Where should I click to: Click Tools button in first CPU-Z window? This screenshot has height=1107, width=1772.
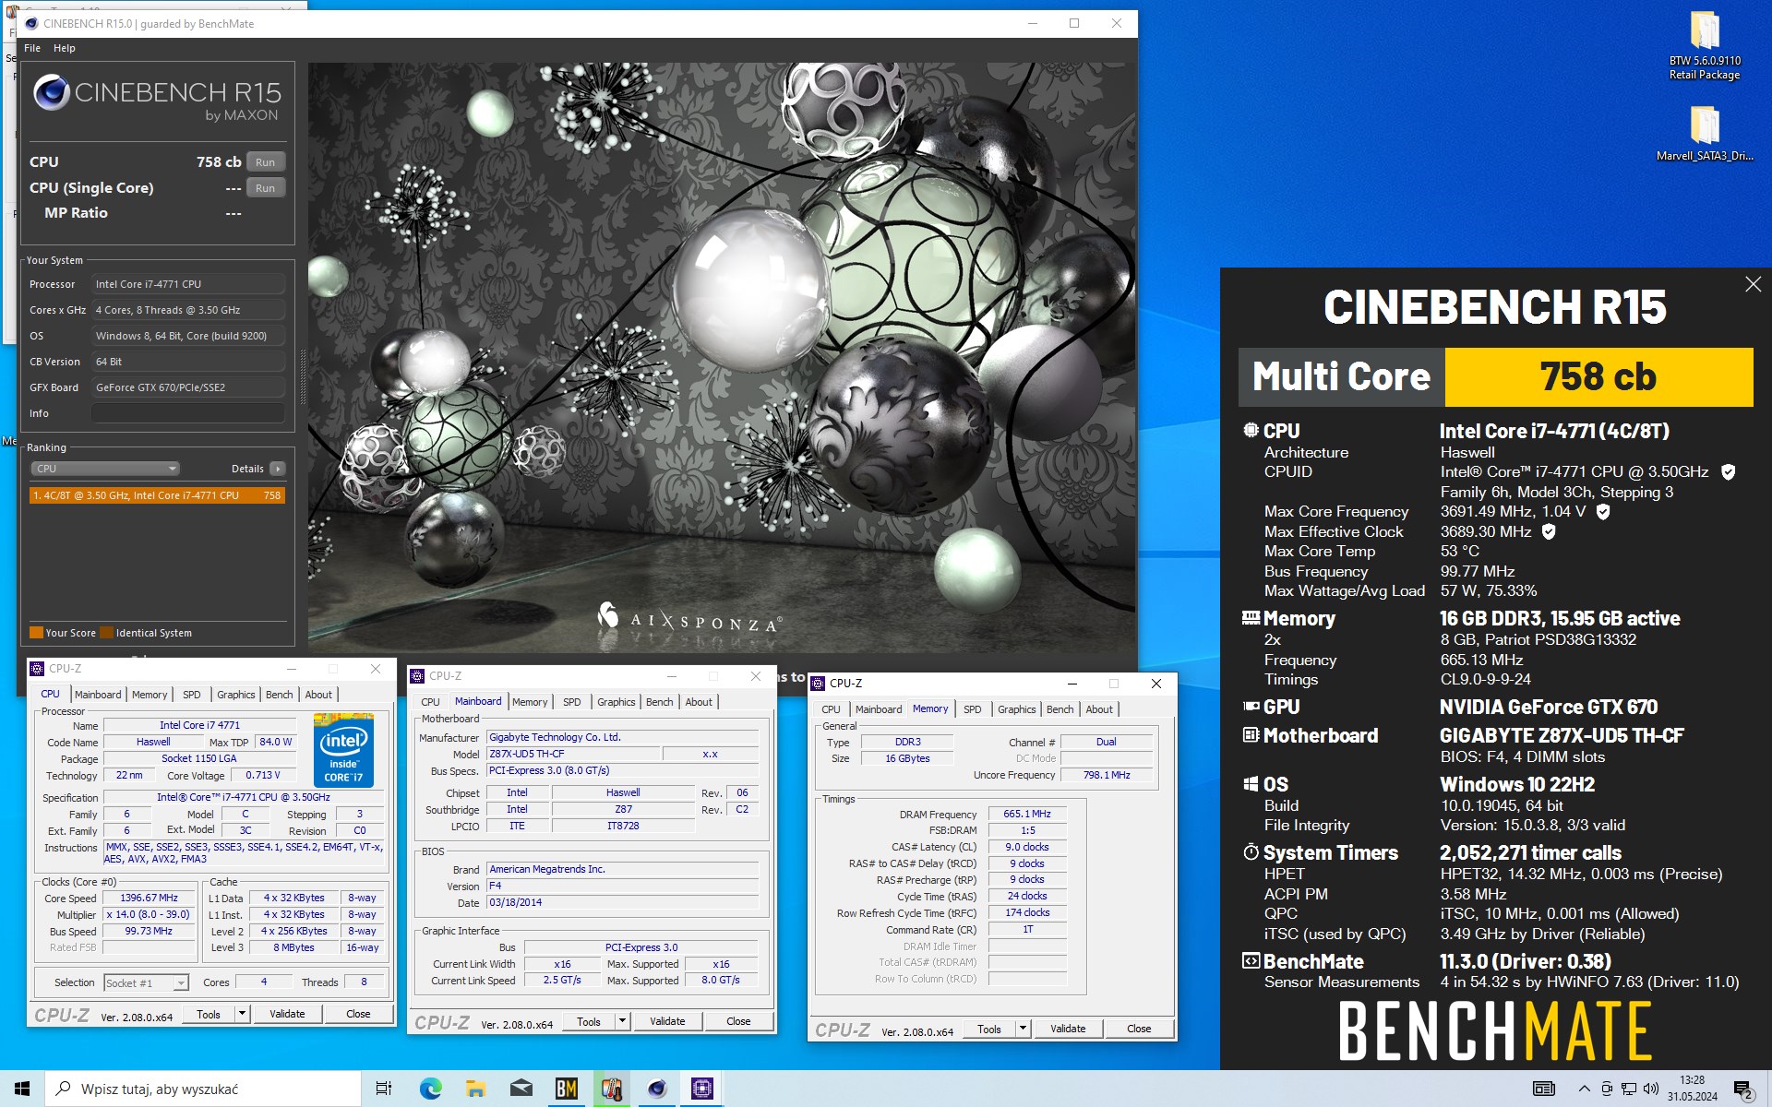coord(209,1014)
